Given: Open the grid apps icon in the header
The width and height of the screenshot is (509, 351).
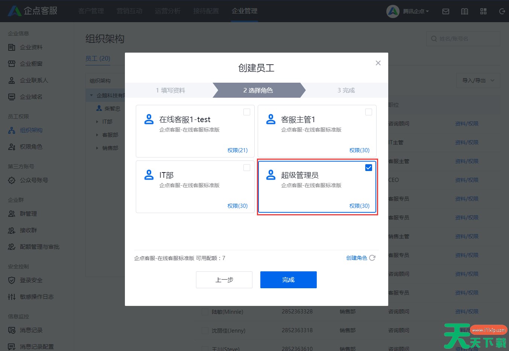Looking at the screenshot, I should [483, 11].
